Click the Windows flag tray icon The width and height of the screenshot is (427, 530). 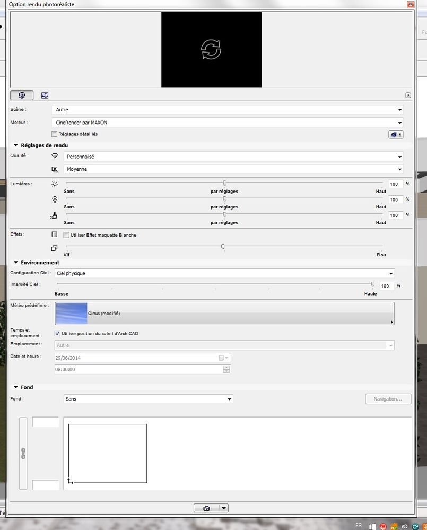pyautogui.click(x=372, y=527)
